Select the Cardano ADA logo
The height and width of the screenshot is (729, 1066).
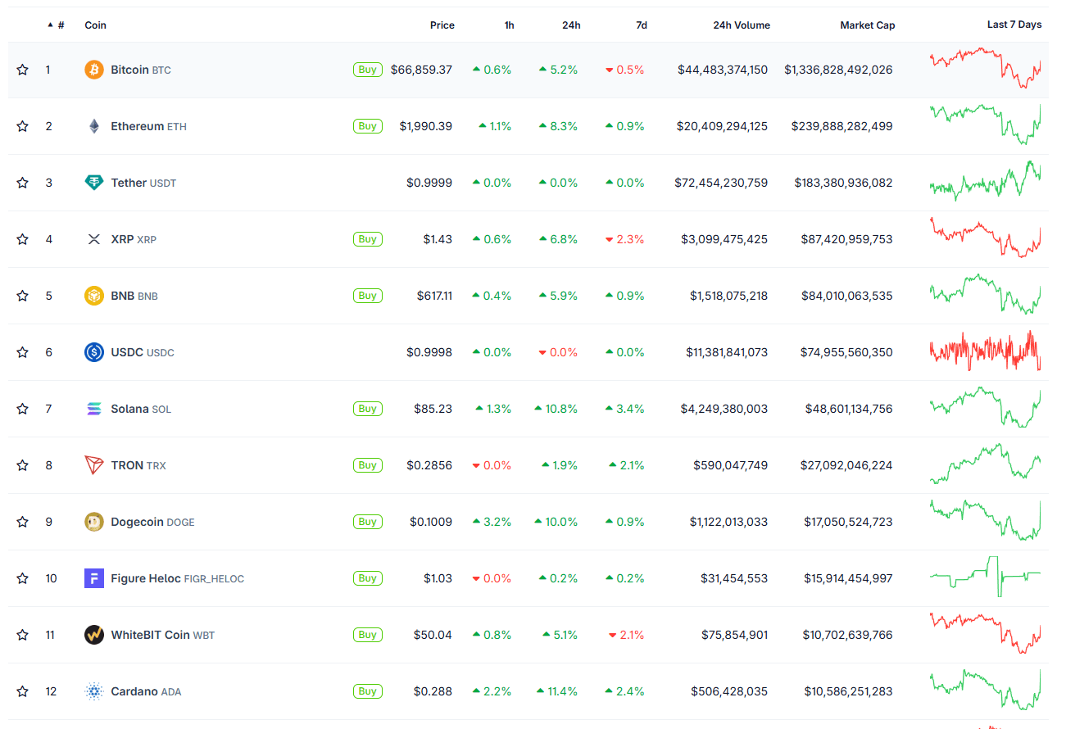coord(93,691)
